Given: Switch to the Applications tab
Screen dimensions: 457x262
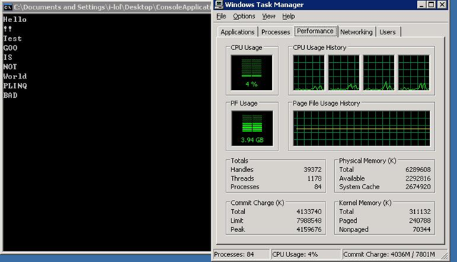Looking at the screenshot, I should [x=237, y=32].
